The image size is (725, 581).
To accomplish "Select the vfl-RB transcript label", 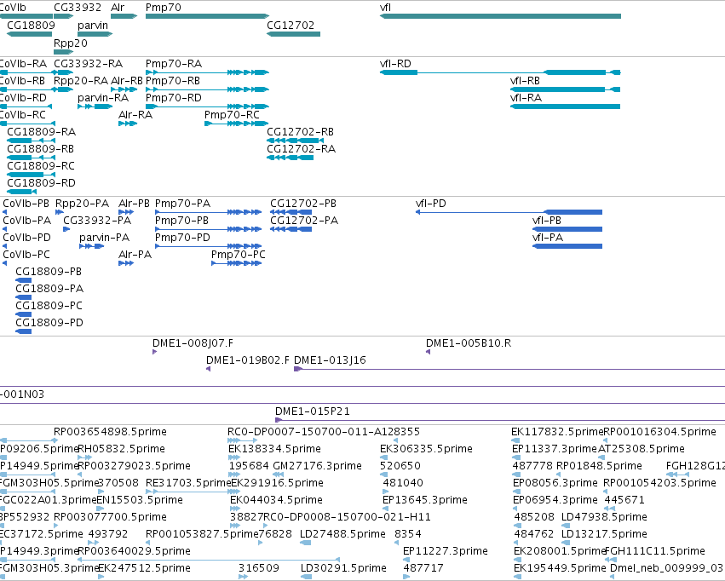I will click(x=525, y=80).
